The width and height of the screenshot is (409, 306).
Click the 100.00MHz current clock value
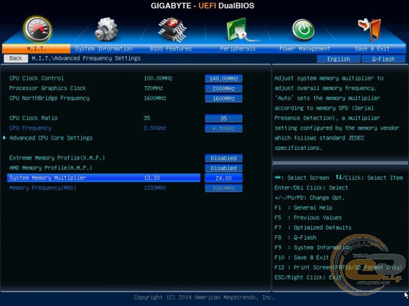click(x=158, y=78)
